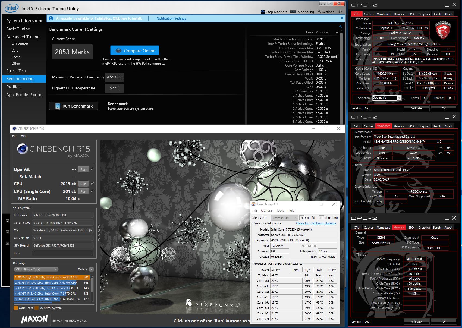Image resolution: width=462 pixels, height=328 pixels.
Task: Click Compare Online button
Action: pyautogui.click(x=135, y=51)
